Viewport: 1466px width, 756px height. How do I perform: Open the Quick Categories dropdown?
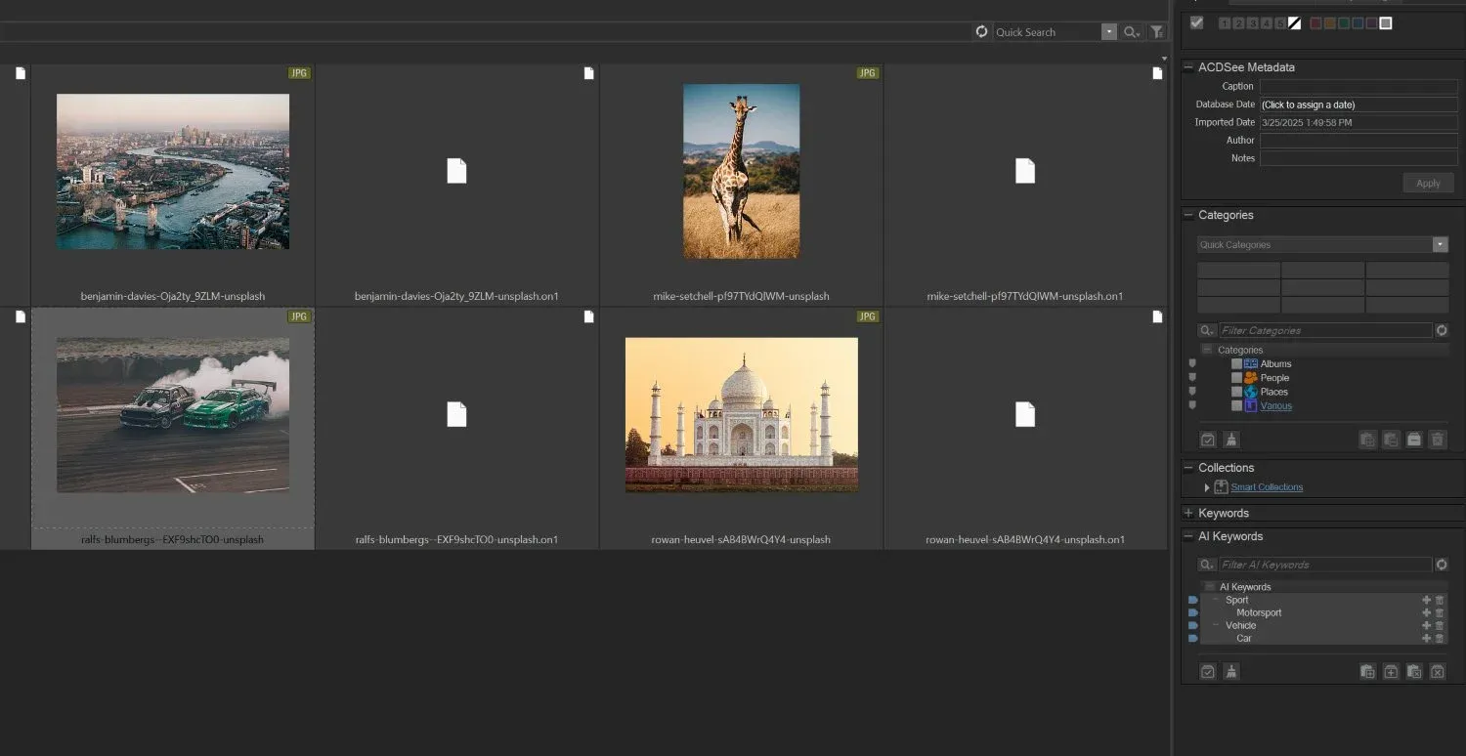1440,244
